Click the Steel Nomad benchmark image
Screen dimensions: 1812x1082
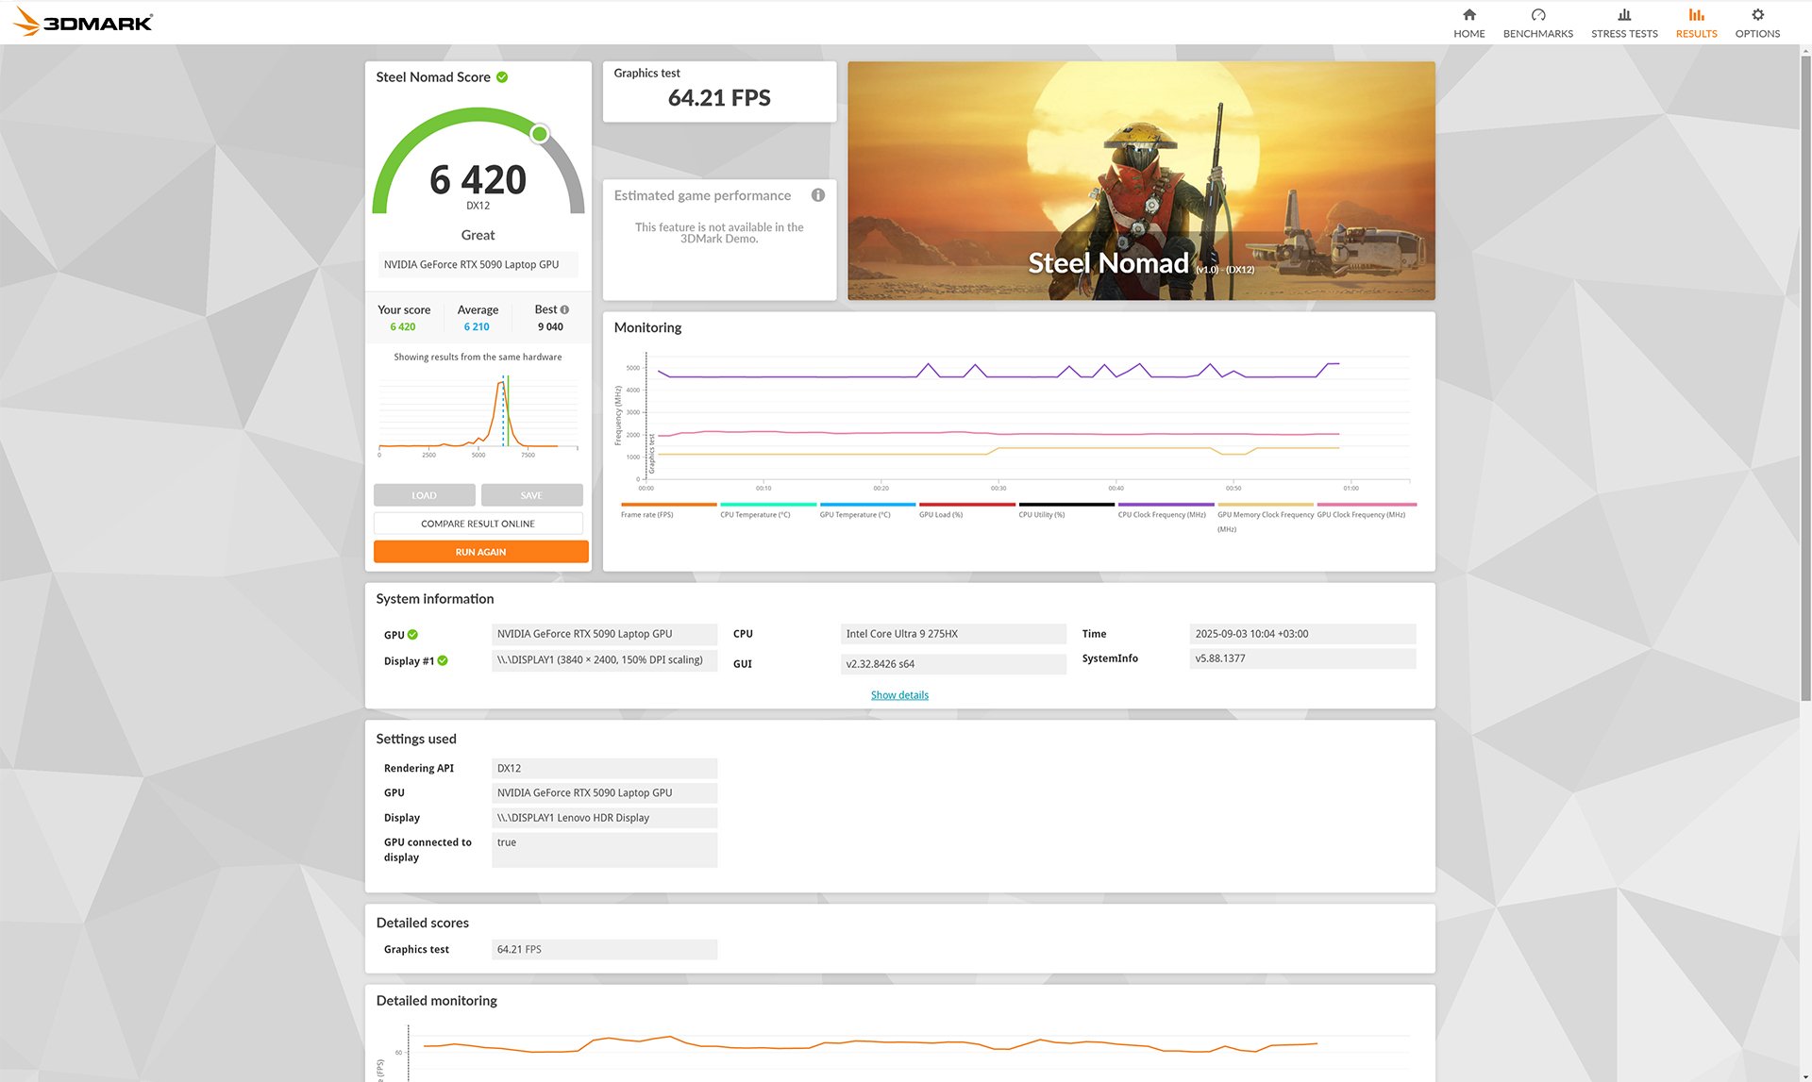[x=1141, y=181]
